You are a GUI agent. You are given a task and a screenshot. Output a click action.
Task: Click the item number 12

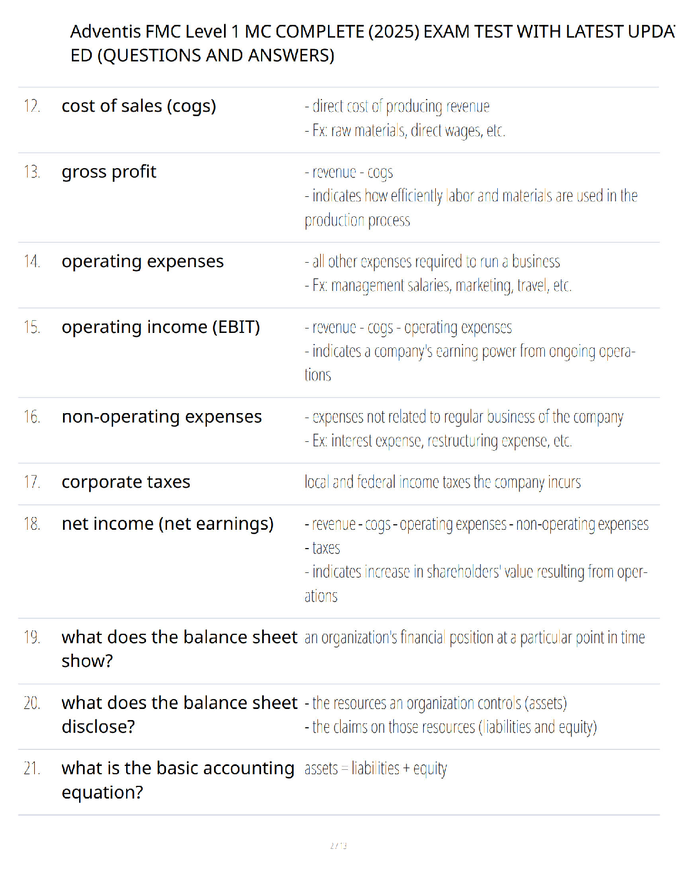tap(32, 106)
